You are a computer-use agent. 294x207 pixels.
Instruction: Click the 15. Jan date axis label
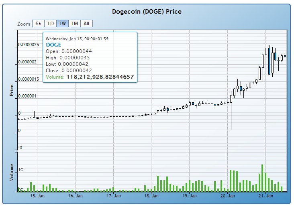pos(37,196)
